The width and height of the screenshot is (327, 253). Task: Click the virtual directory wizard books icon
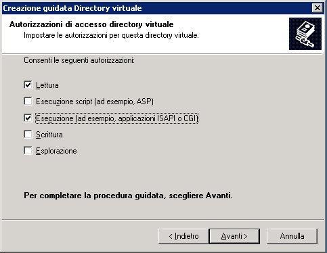click(305, 34)
